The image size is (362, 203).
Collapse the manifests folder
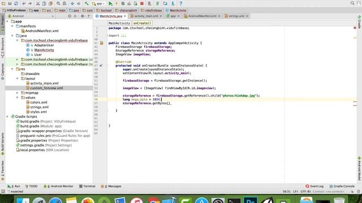12,27
